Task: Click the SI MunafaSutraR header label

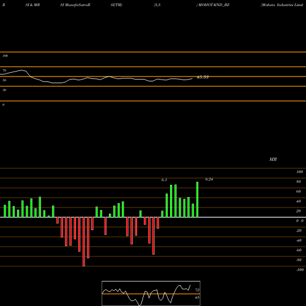Action: pyautogui.click(x=75, y=5)
